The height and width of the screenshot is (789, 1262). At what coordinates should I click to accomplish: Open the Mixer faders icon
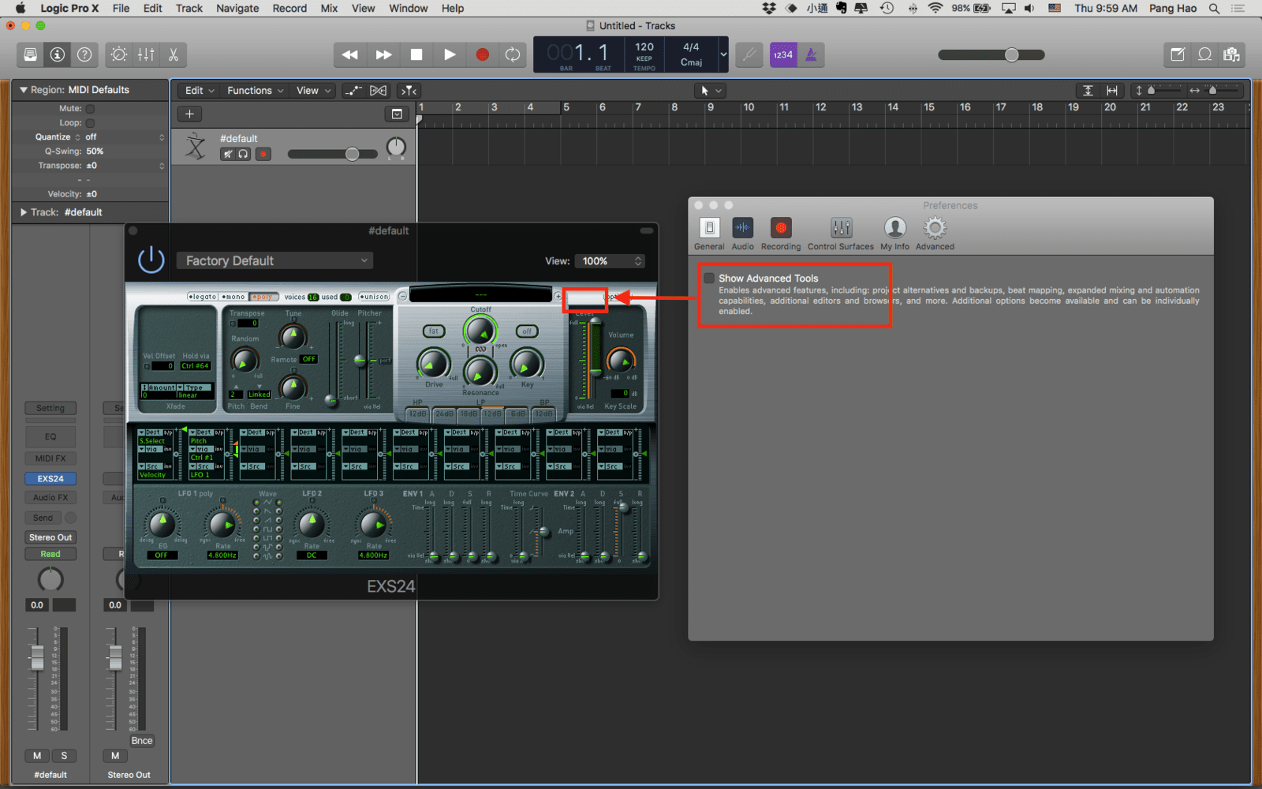[146, 54]
